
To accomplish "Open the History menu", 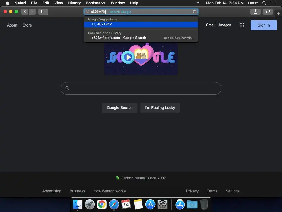I will [x=74, y=3].
